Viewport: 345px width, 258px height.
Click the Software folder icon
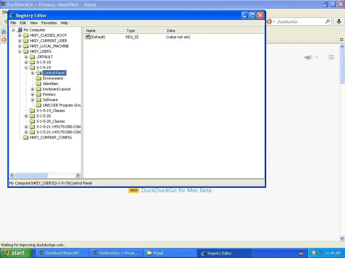[39, 99]
